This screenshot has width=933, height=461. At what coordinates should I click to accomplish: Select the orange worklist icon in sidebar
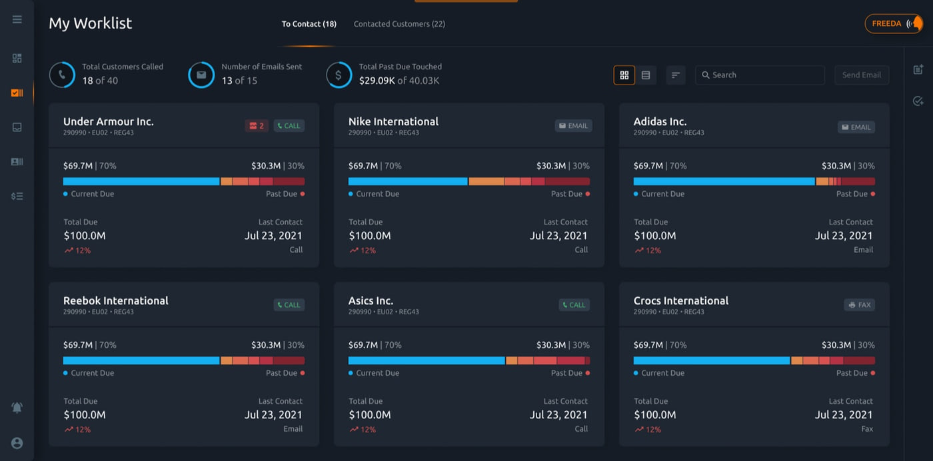pos(17,93)
